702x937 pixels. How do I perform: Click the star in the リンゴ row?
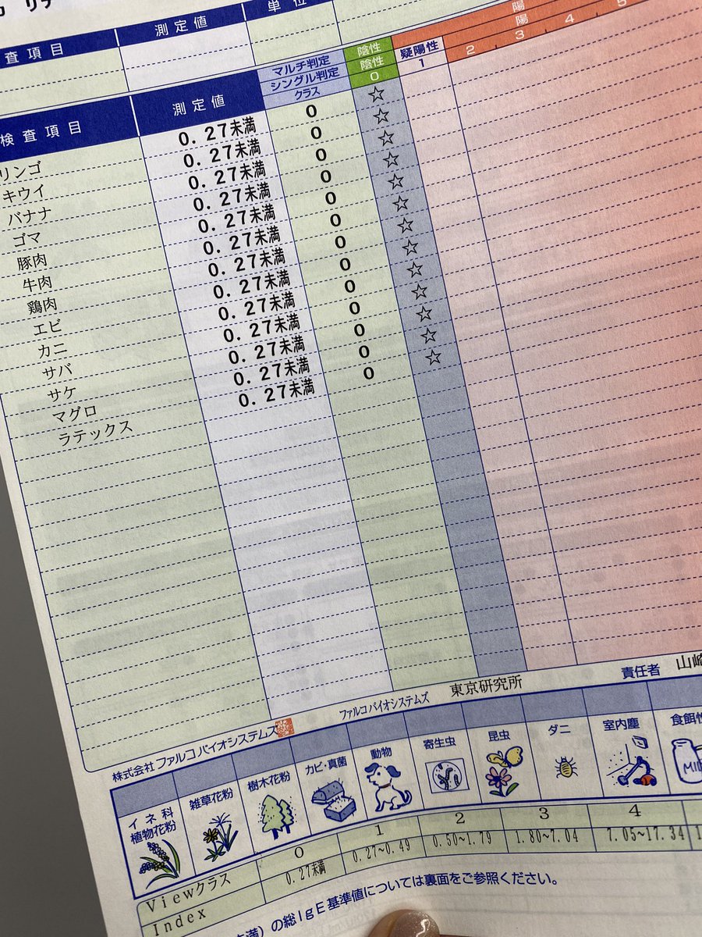tap(378, 94)
